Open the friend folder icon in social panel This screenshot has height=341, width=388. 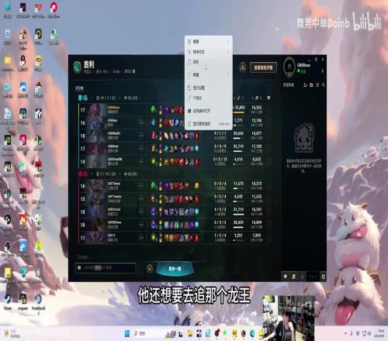(311, 84)
